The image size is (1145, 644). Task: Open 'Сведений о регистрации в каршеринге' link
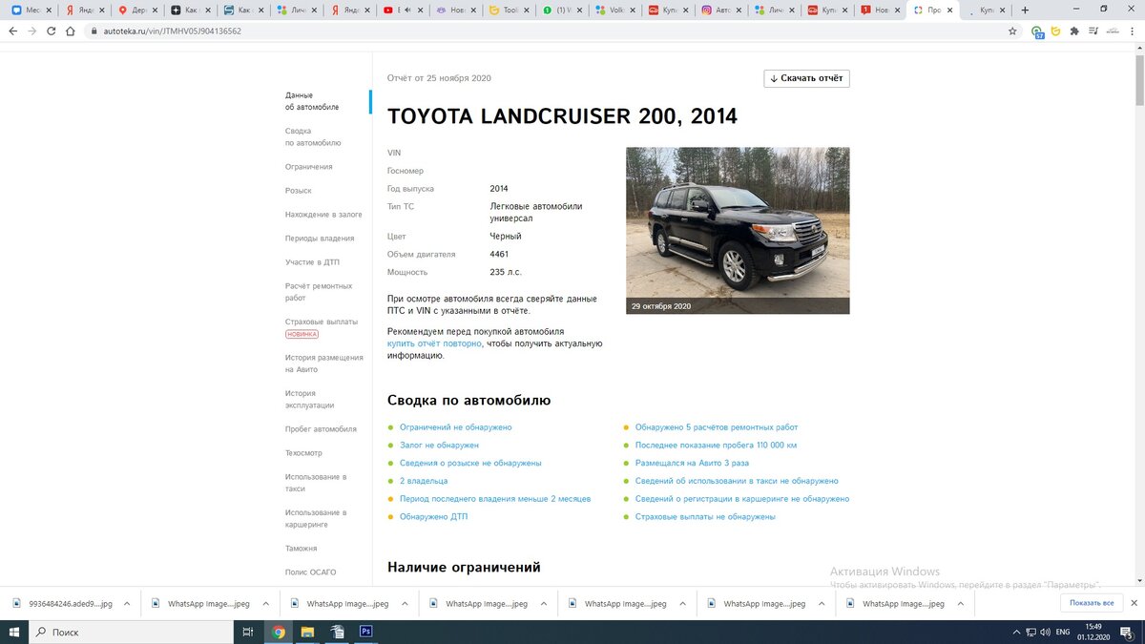(x=742, y=499)
